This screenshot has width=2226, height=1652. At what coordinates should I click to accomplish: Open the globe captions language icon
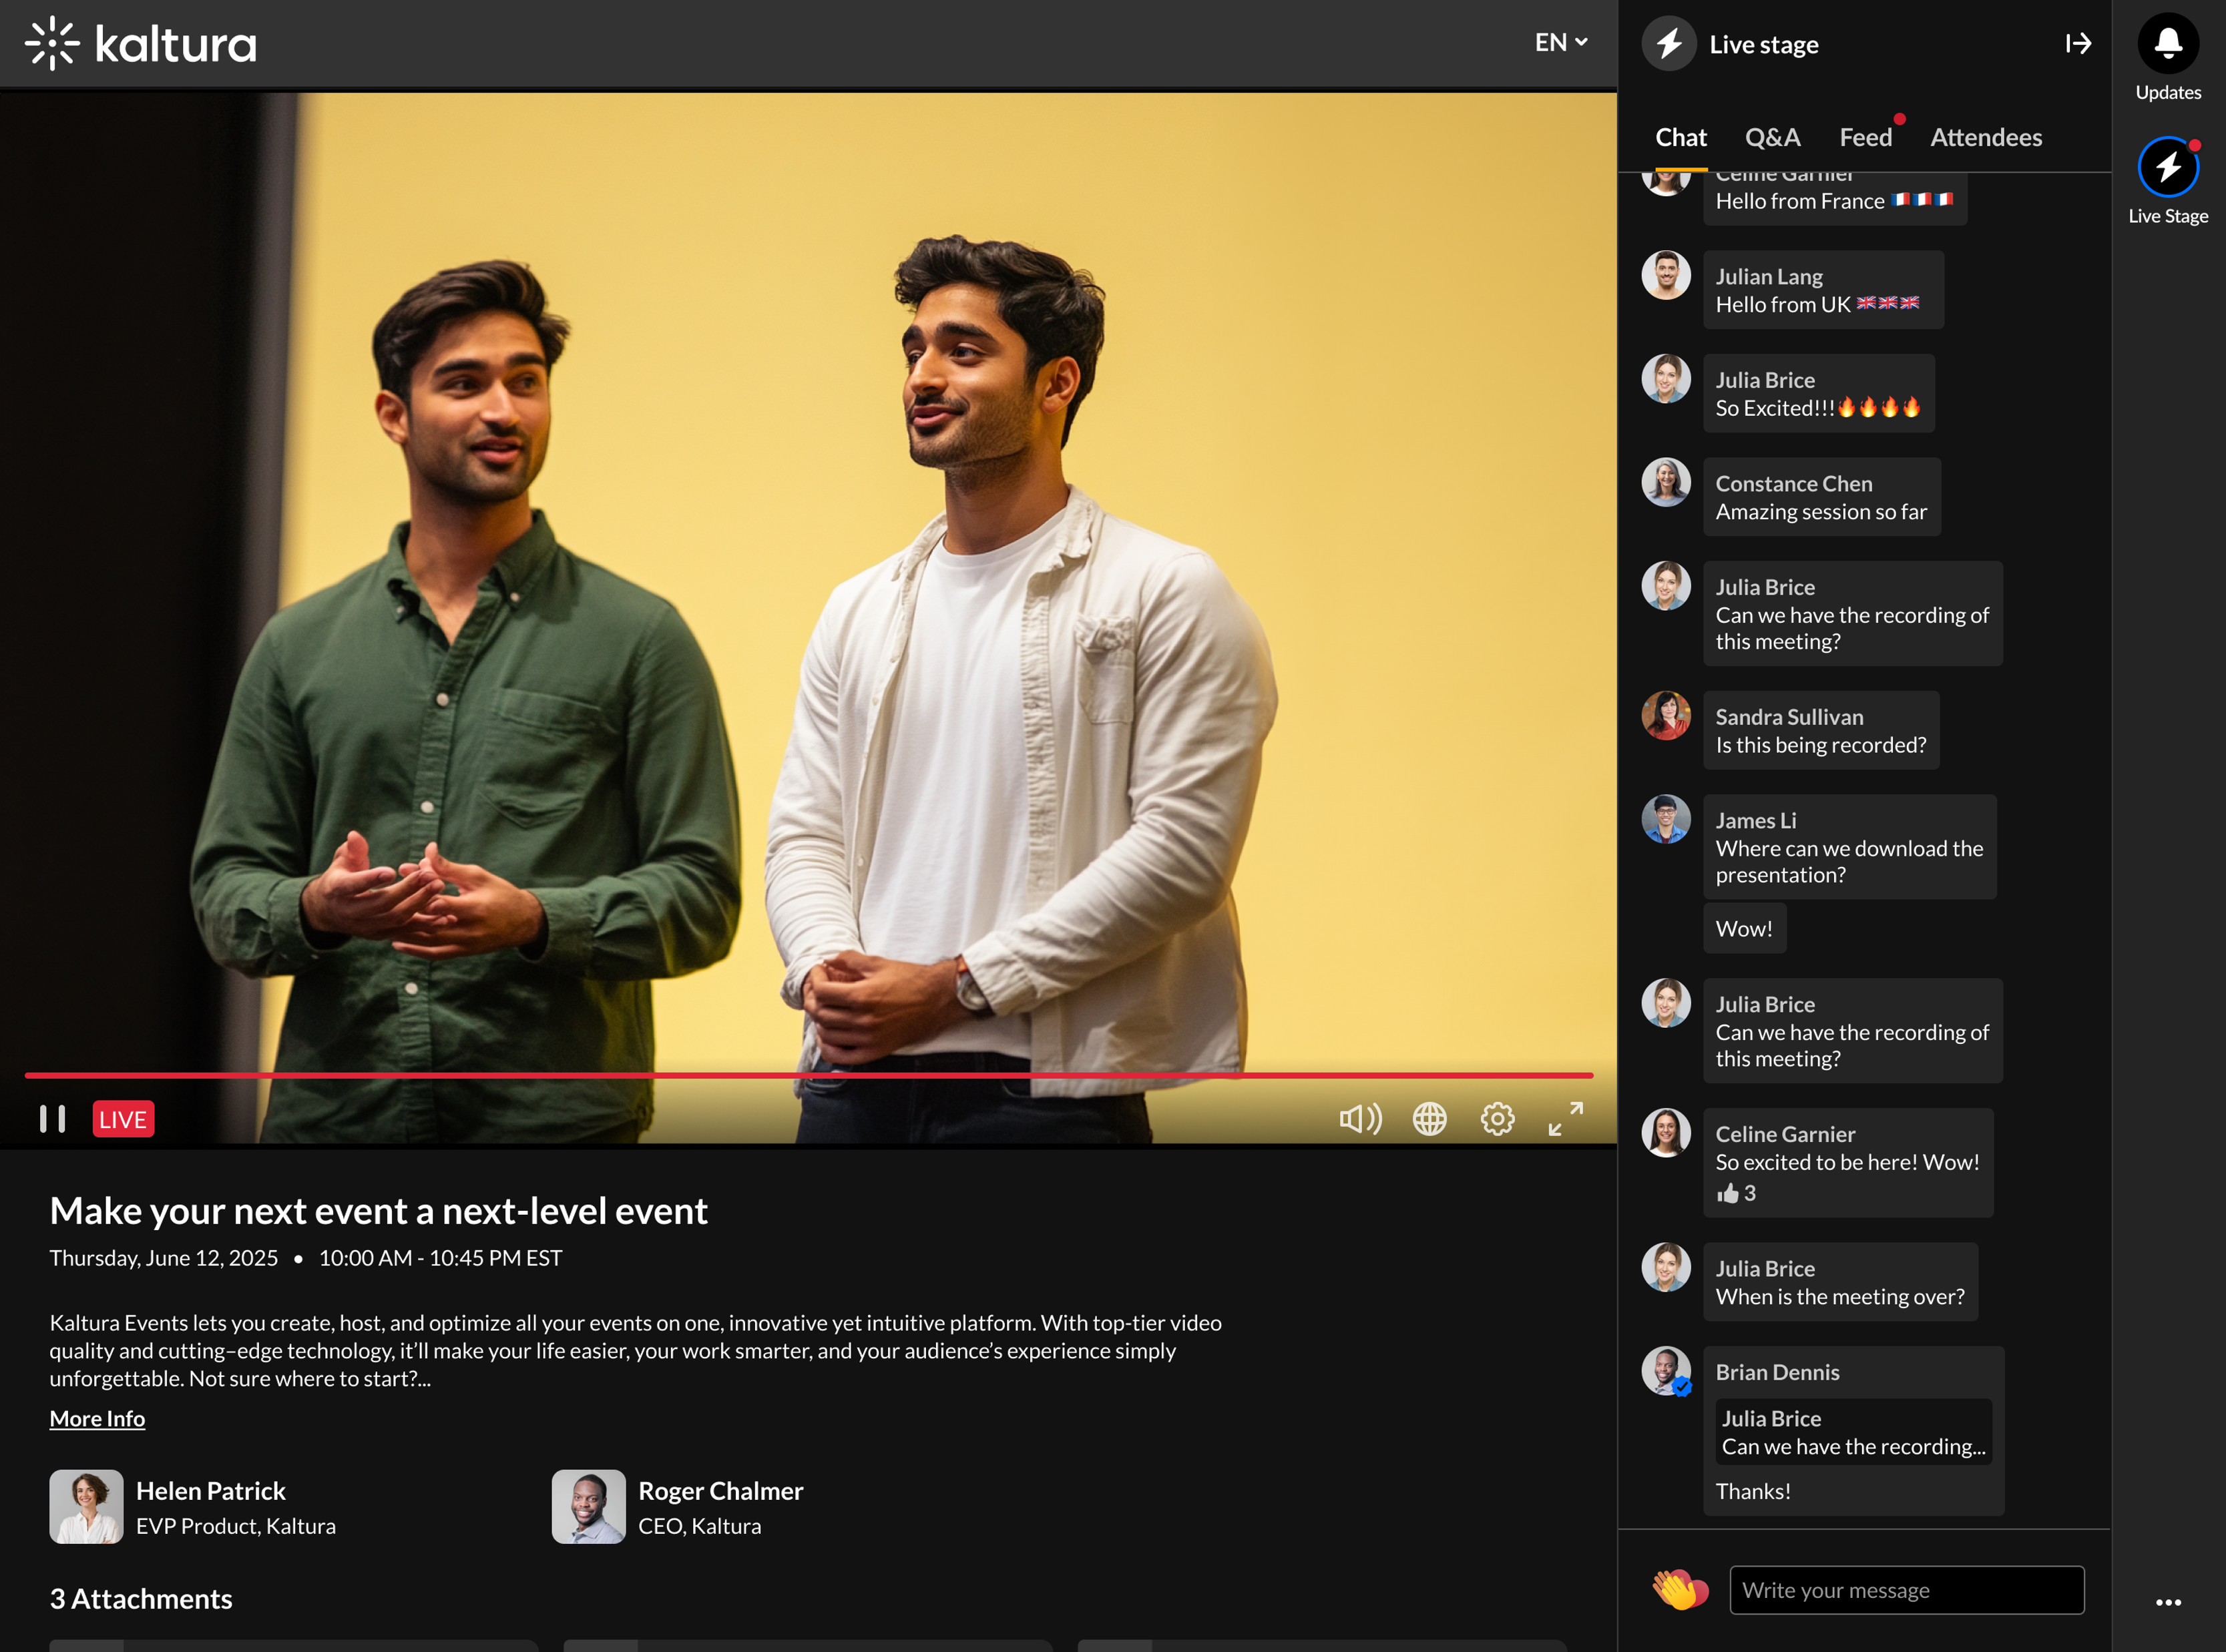pyautogui.click(x=1429, y=1119)
